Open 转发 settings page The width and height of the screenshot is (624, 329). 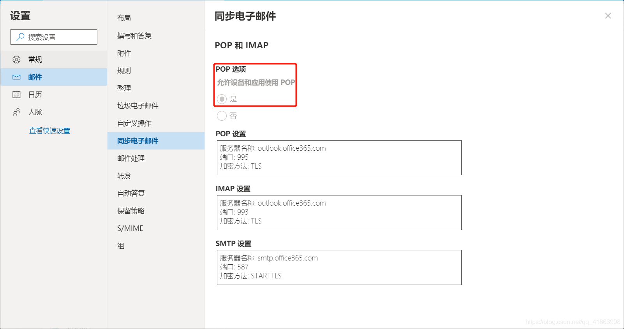(156, 176)
